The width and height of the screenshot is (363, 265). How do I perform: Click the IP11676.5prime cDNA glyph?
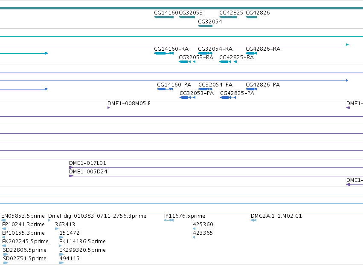coord(169,220)
